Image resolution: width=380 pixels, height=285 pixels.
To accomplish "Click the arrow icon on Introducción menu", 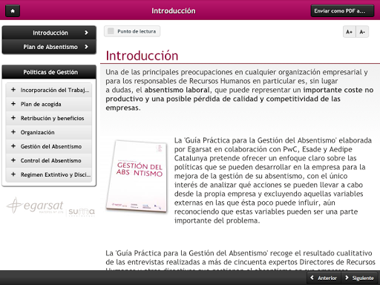I will (86, 33).
